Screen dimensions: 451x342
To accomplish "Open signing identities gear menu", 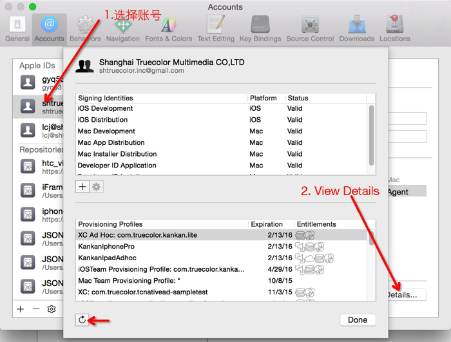I will click(97, 187).
